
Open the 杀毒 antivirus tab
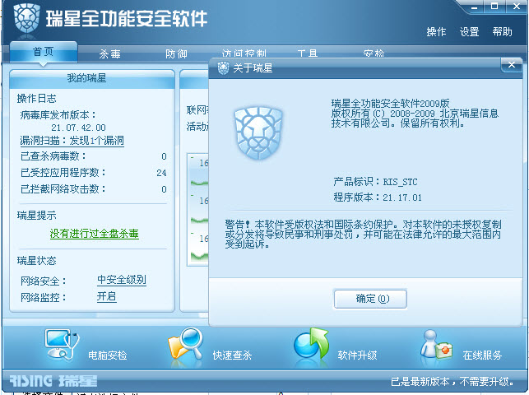coord(109,54)
